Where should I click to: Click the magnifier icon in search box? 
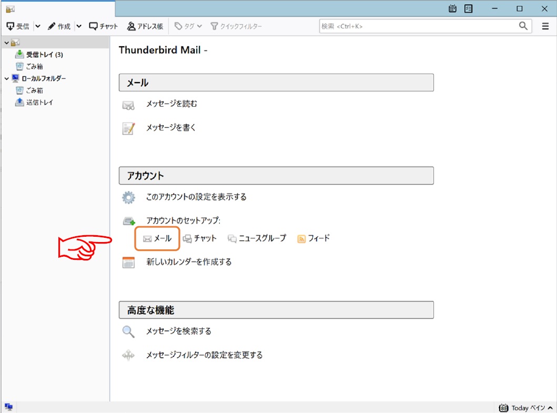523,26
